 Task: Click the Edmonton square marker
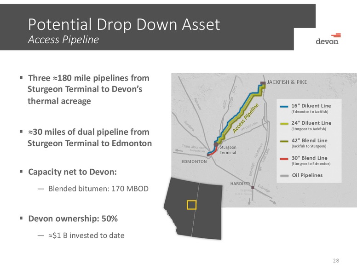208,155
